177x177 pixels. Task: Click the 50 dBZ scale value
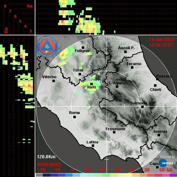pyautogui.click(x=147, y=170)
